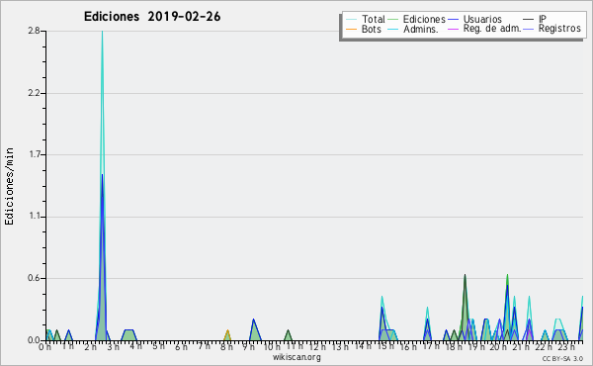This screenshot has height=366, width=593.
Task: Click the dark IP peak near 18 h
Action: coord(465,275)
